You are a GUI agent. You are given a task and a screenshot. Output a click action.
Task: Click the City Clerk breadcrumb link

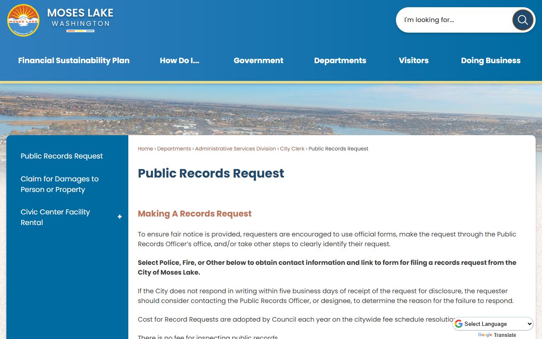point(292,149)
